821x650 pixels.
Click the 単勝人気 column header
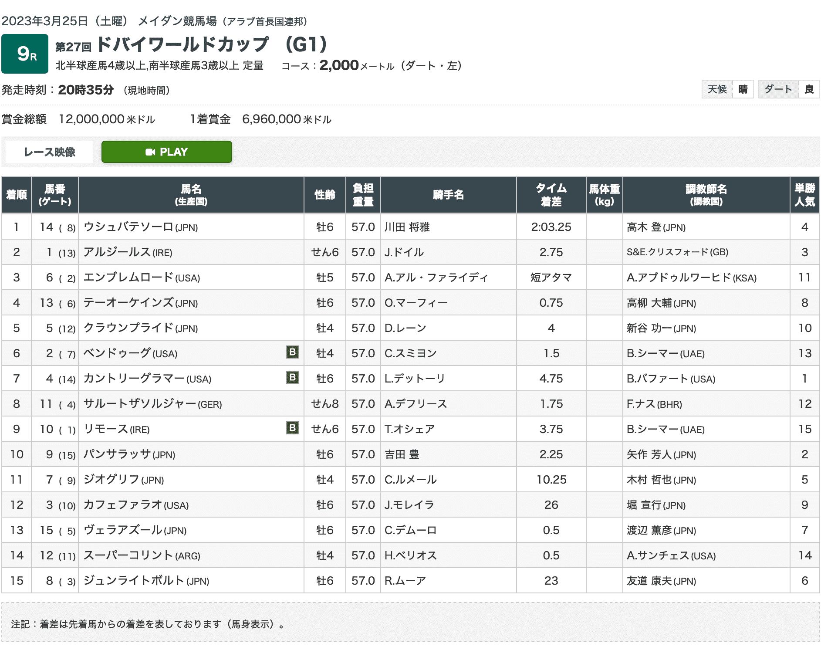805,195
